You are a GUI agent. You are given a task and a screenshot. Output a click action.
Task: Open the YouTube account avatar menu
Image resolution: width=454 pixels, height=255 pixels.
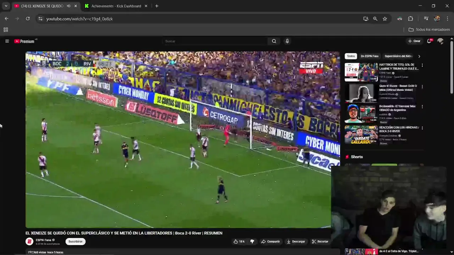point(440,41)
